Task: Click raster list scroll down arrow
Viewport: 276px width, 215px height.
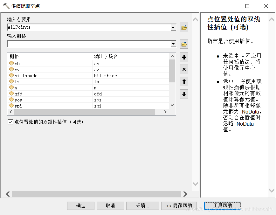Action: 172,105
